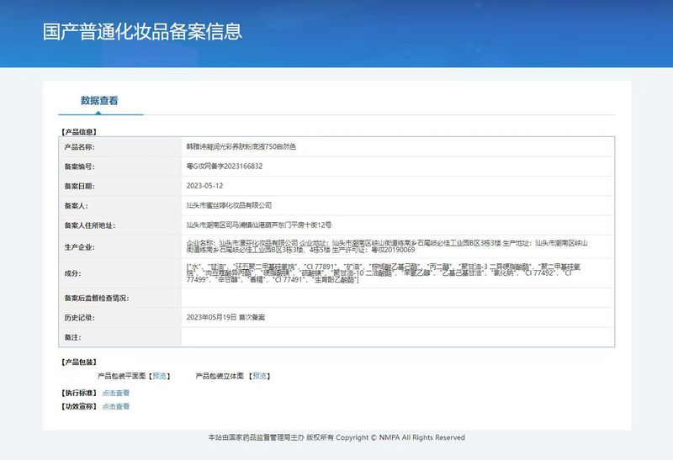Select the 备案人住所地址 label cell

point(120,225)
